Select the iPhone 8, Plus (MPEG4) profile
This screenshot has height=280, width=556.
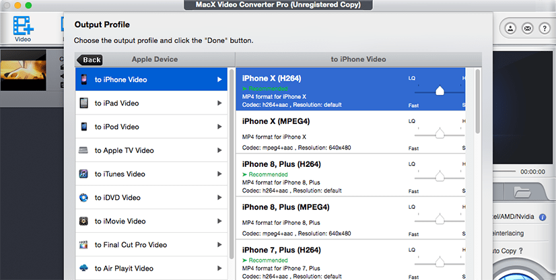350,217
